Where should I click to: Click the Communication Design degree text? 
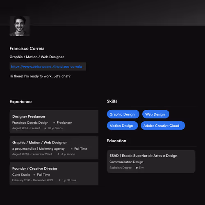126,162
